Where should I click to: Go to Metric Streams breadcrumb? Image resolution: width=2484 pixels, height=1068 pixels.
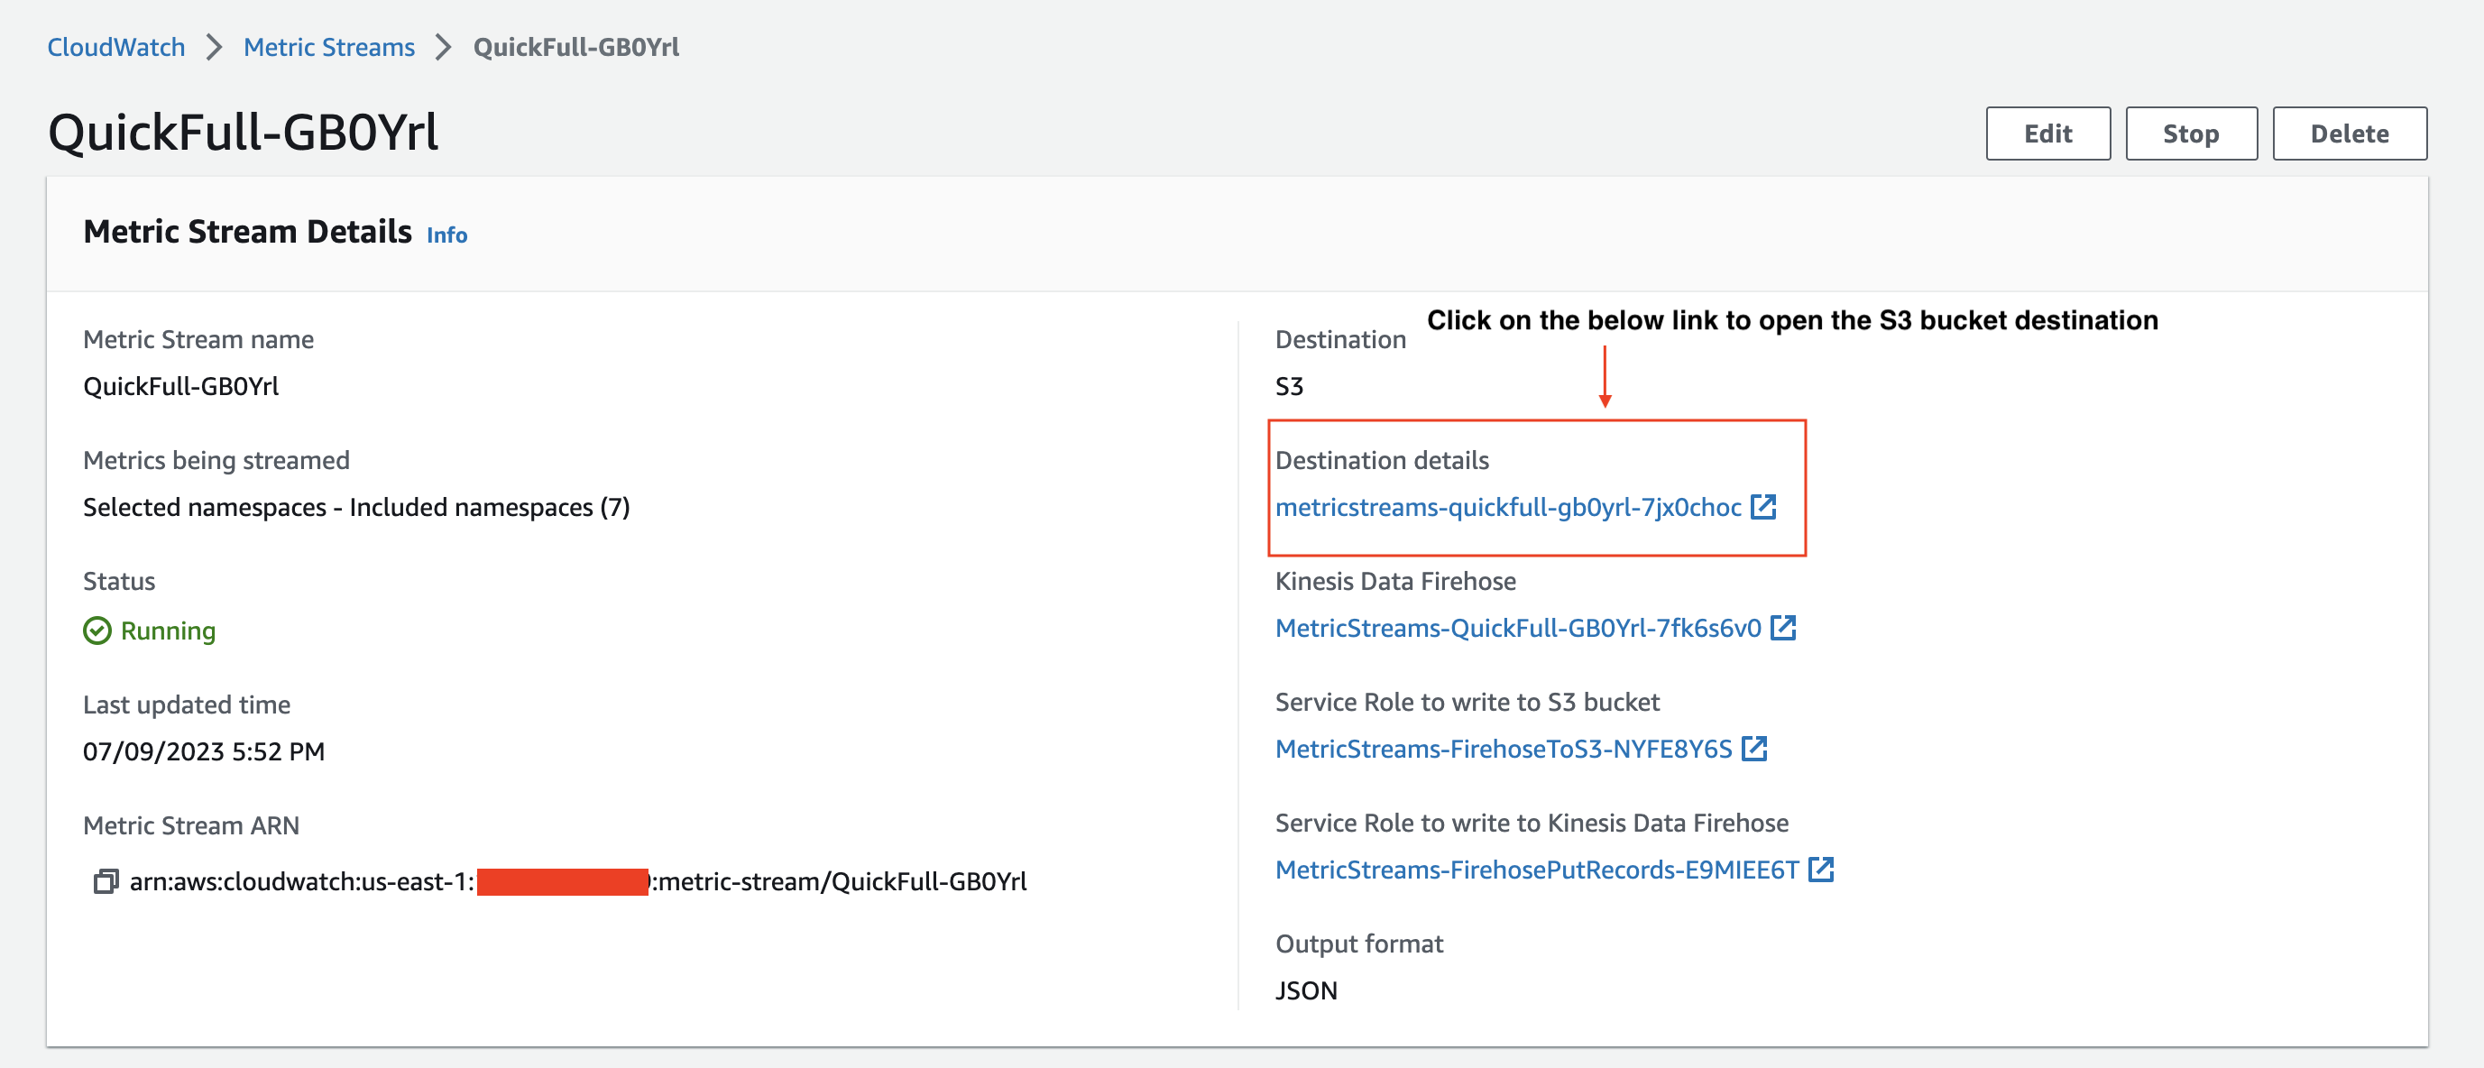coord(329,47)
